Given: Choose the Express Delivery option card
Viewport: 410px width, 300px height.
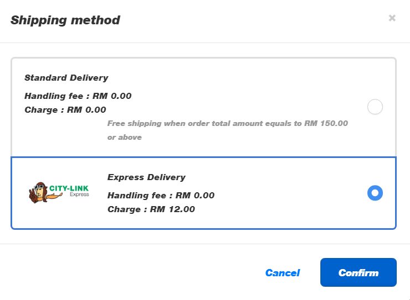Looking at the screenshot, I should click(204, 193).
